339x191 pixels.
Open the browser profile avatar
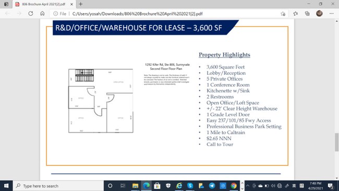pos(319,14)
